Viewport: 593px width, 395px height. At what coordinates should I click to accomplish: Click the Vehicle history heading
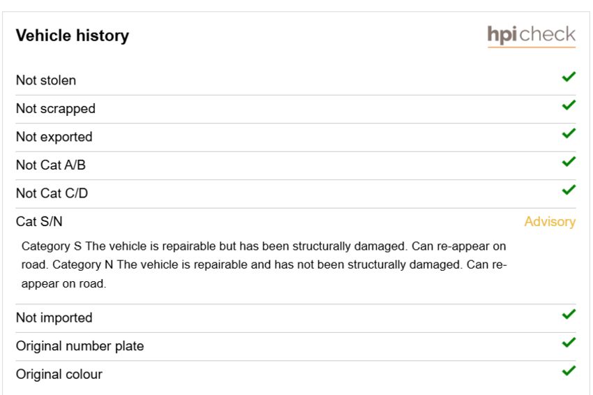click(73, 36)
